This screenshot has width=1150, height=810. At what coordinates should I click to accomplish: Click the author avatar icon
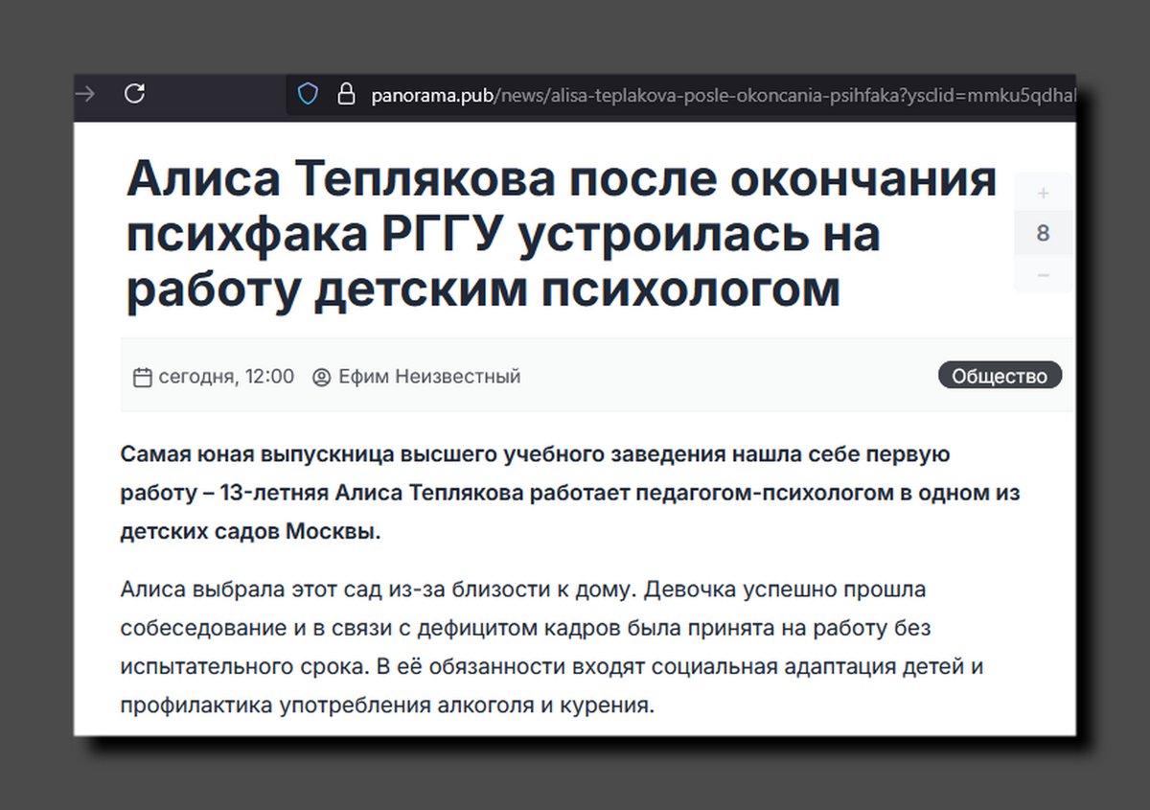pyautogui.click(x=321, y=377)
